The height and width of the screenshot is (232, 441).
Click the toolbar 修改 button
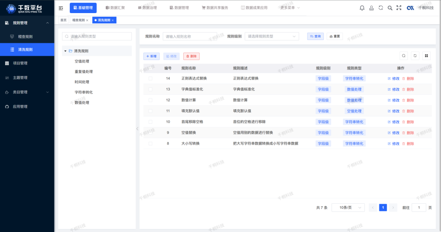click(x=171, y=56)
